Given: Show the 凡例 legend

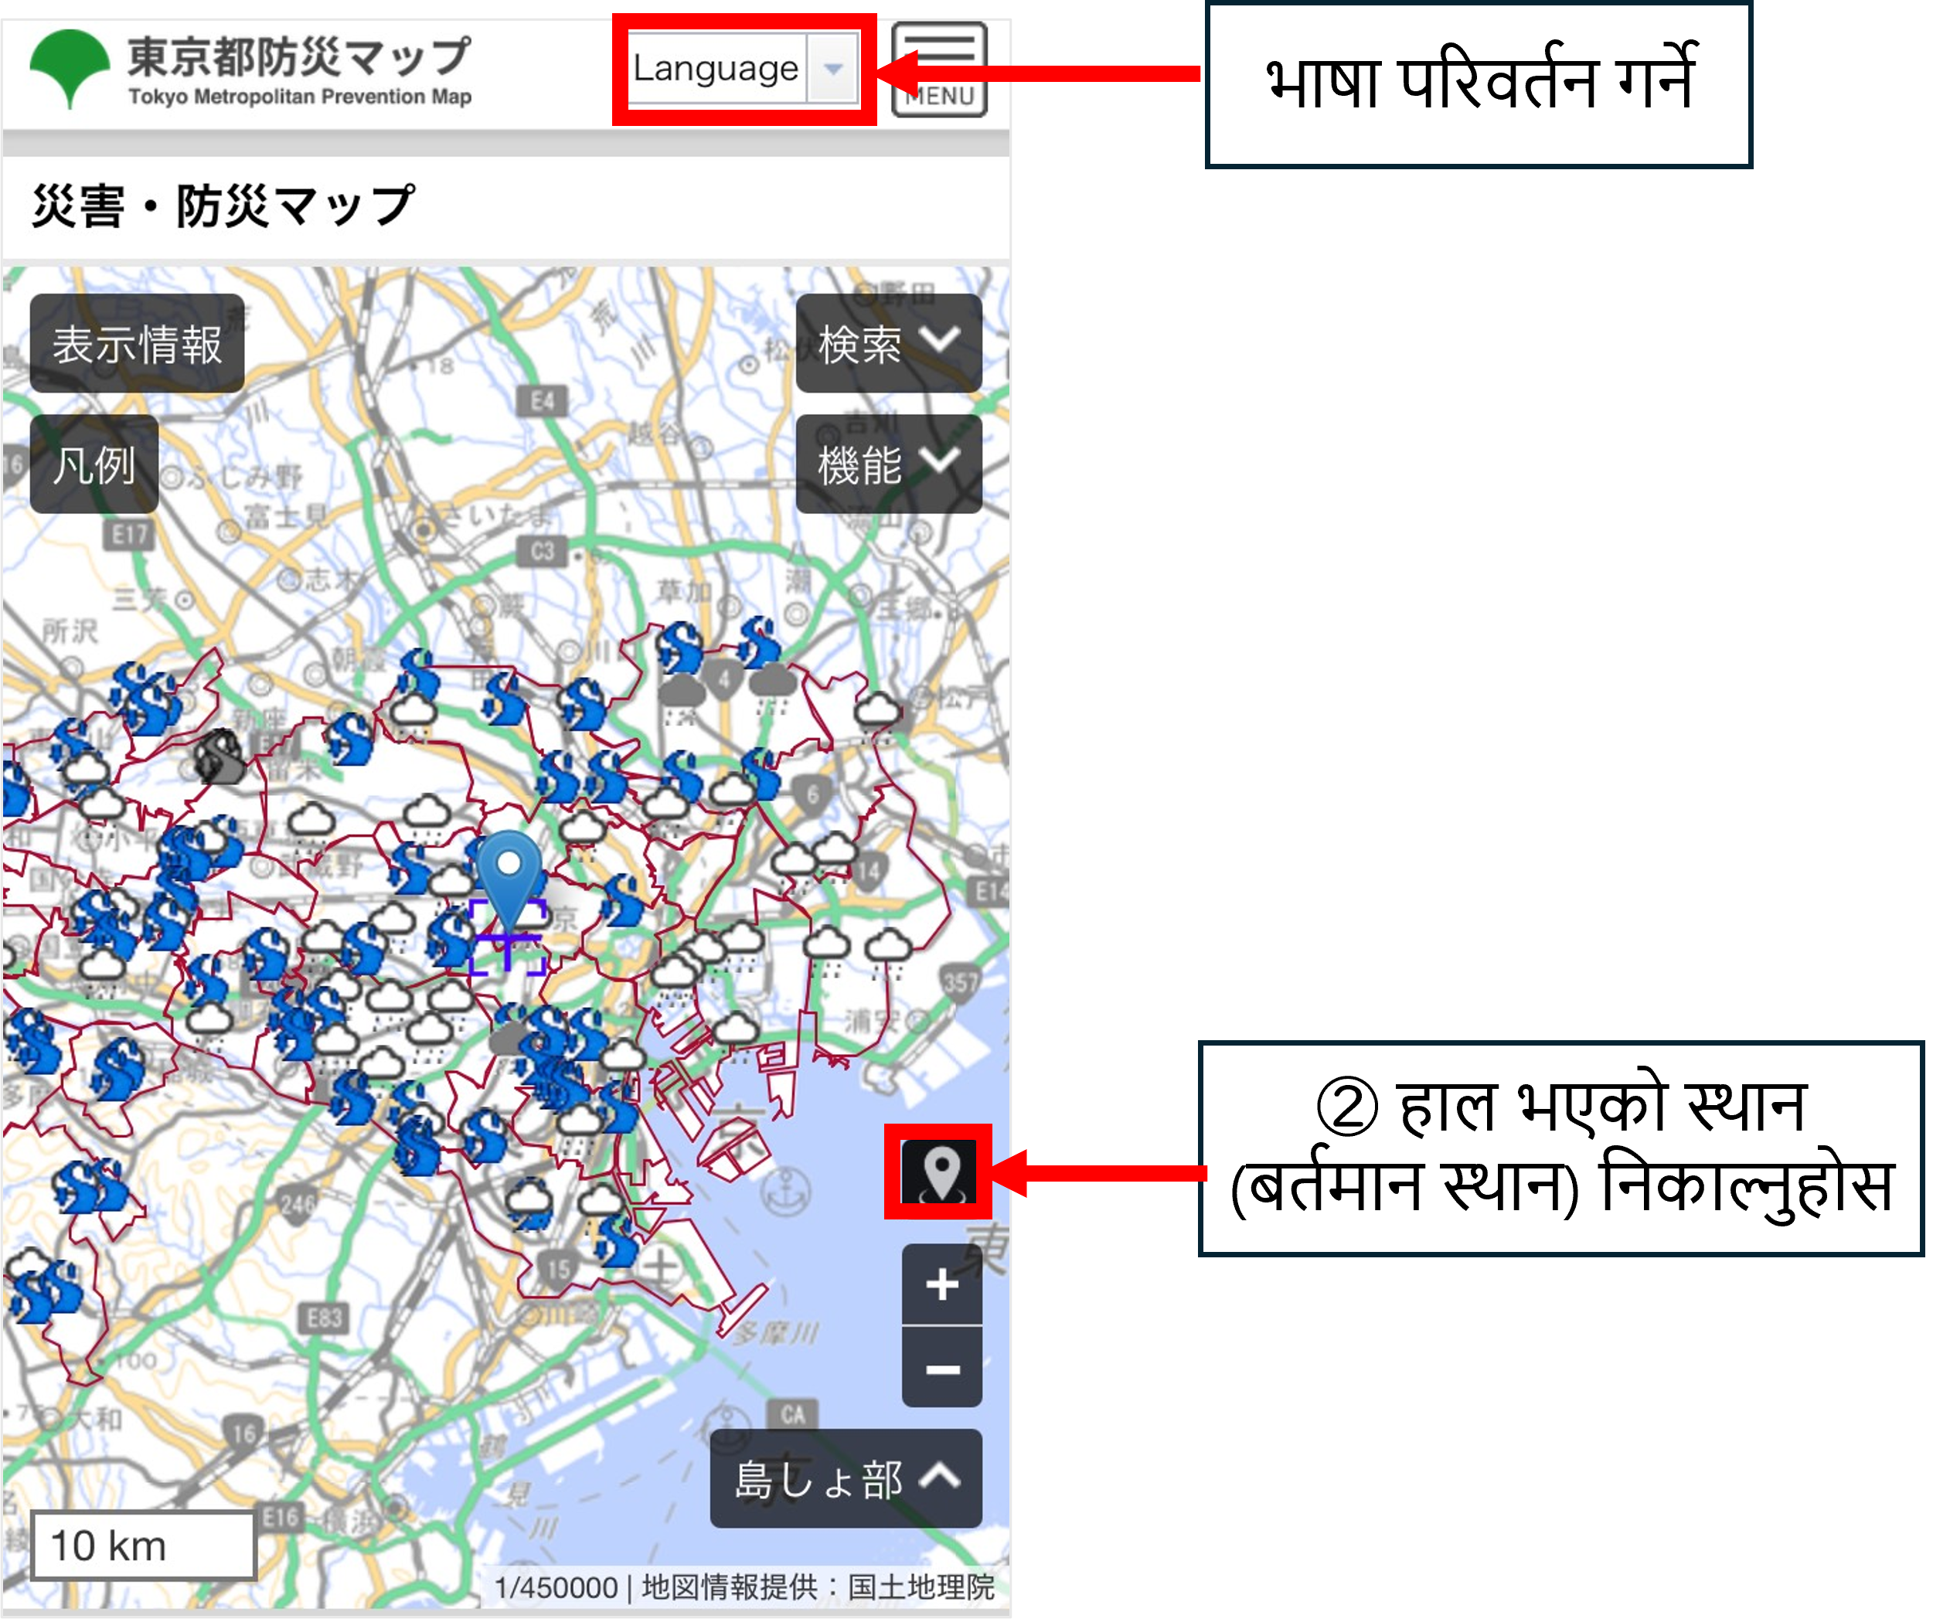Looking at the screenshot, I should [94, 464].
